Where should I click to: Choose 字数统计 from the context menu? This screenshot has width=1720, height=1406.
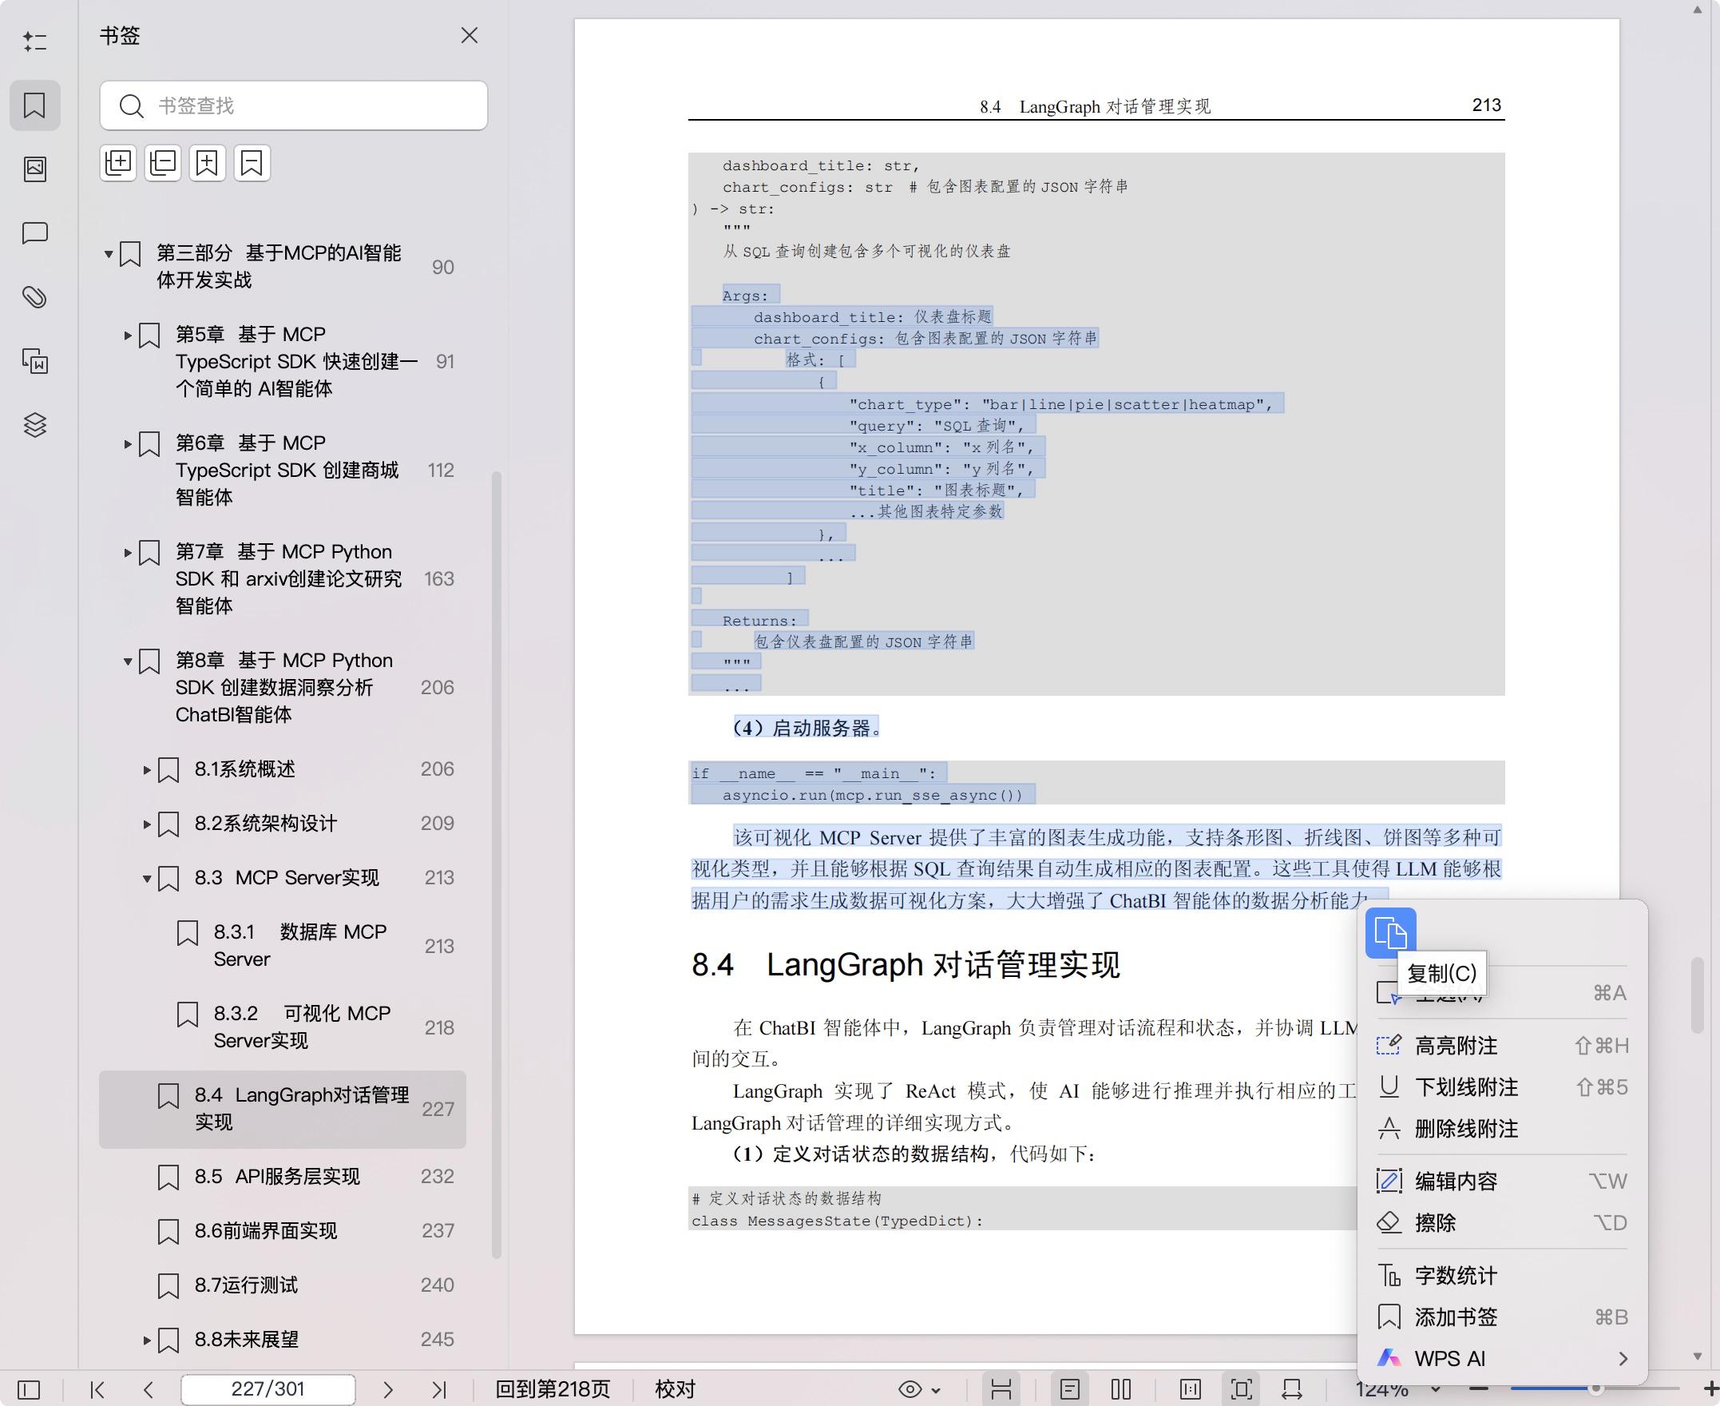pos(1502,1276)
